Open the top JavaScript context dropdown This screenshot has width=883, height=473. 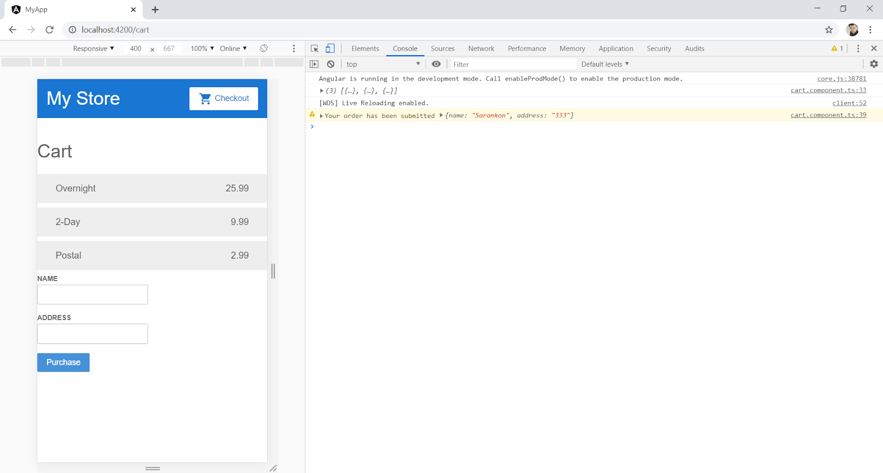point(384,64)
